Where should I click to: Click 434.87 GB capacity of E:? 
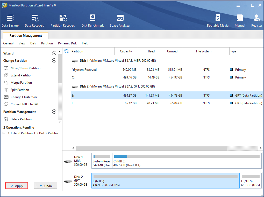point(130,95)
